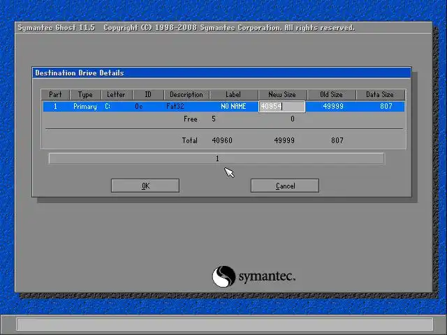447x335 pixels.
Task: Select the Old Size column header
Action: click(x=332, y=95)
